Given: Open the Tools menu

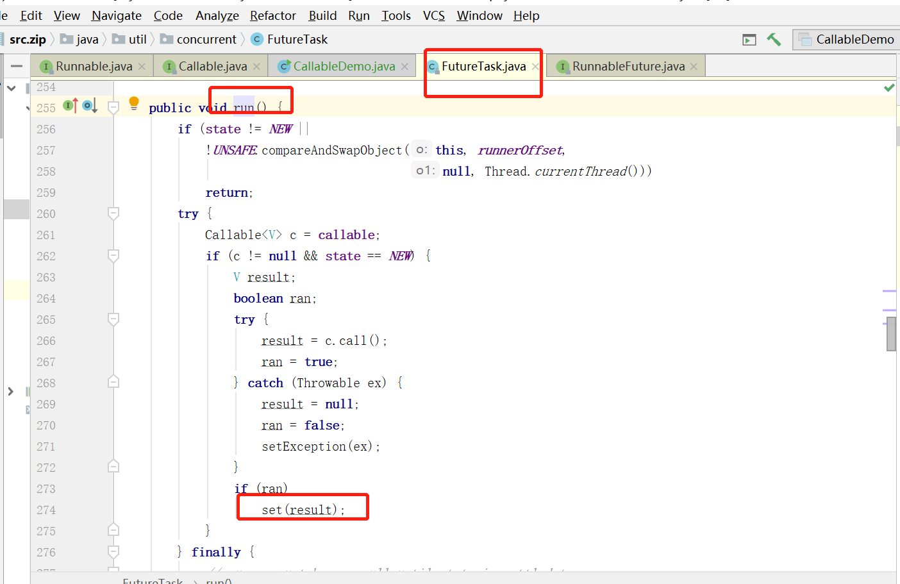Looking at the screenshot, I should click(396, 15).
